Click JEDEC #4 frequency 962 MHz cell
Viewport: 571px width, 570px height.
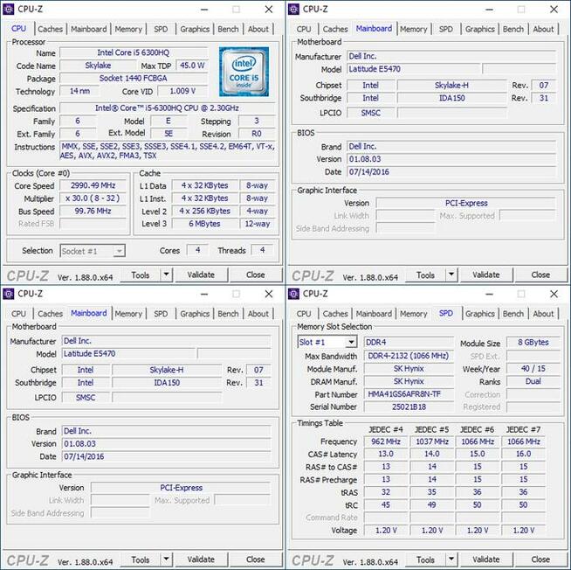386,441
